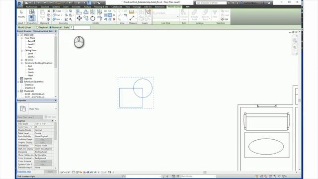Screen dimensions: 318x179
Task: Click the Cut geometry tool
Action: (57, 15)
